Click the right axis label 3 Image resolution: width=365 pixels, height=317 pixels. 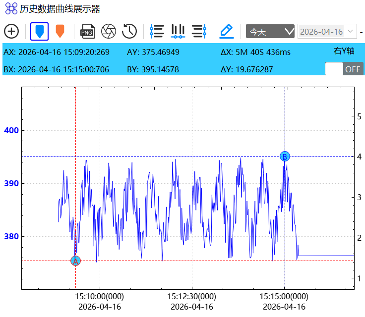click(359, 198)
